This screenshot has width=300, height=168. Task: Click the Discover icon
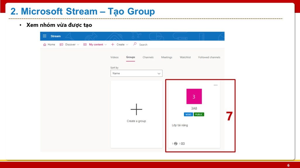click(61, 45)
